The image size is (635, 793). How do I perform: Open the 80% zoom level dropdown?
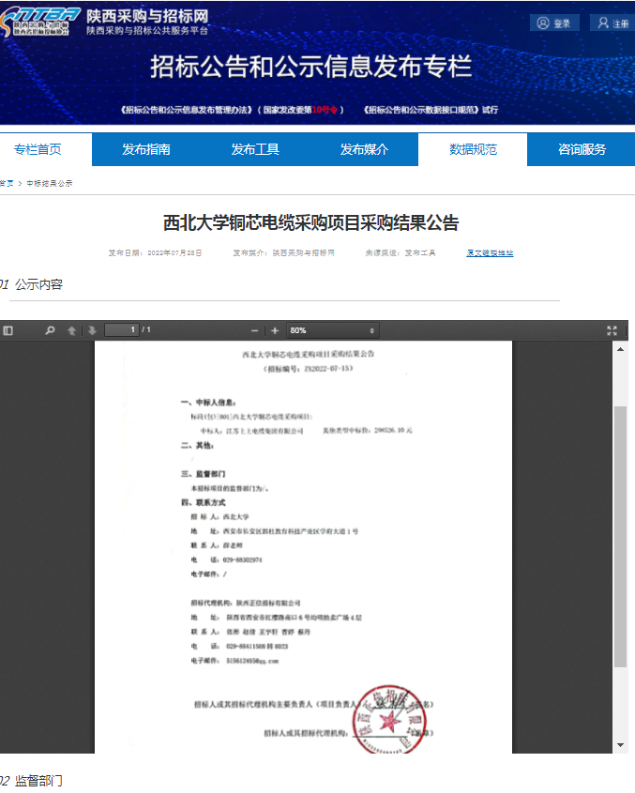(332, 330)
